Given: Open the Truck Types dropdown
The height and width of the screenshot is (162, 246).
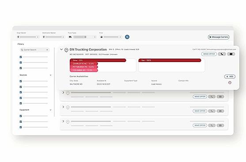Looking at the screenshot, I should (x=82, y=37).
